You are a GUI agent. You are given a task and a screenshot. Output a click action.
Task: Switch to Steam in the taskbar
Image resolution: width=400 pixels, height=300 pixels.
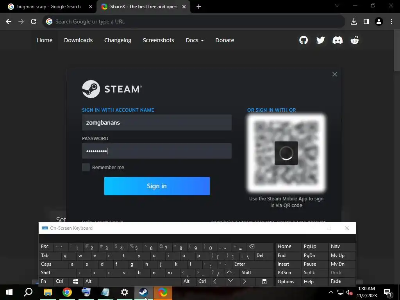pyautogui.click(x=144, y=292)
